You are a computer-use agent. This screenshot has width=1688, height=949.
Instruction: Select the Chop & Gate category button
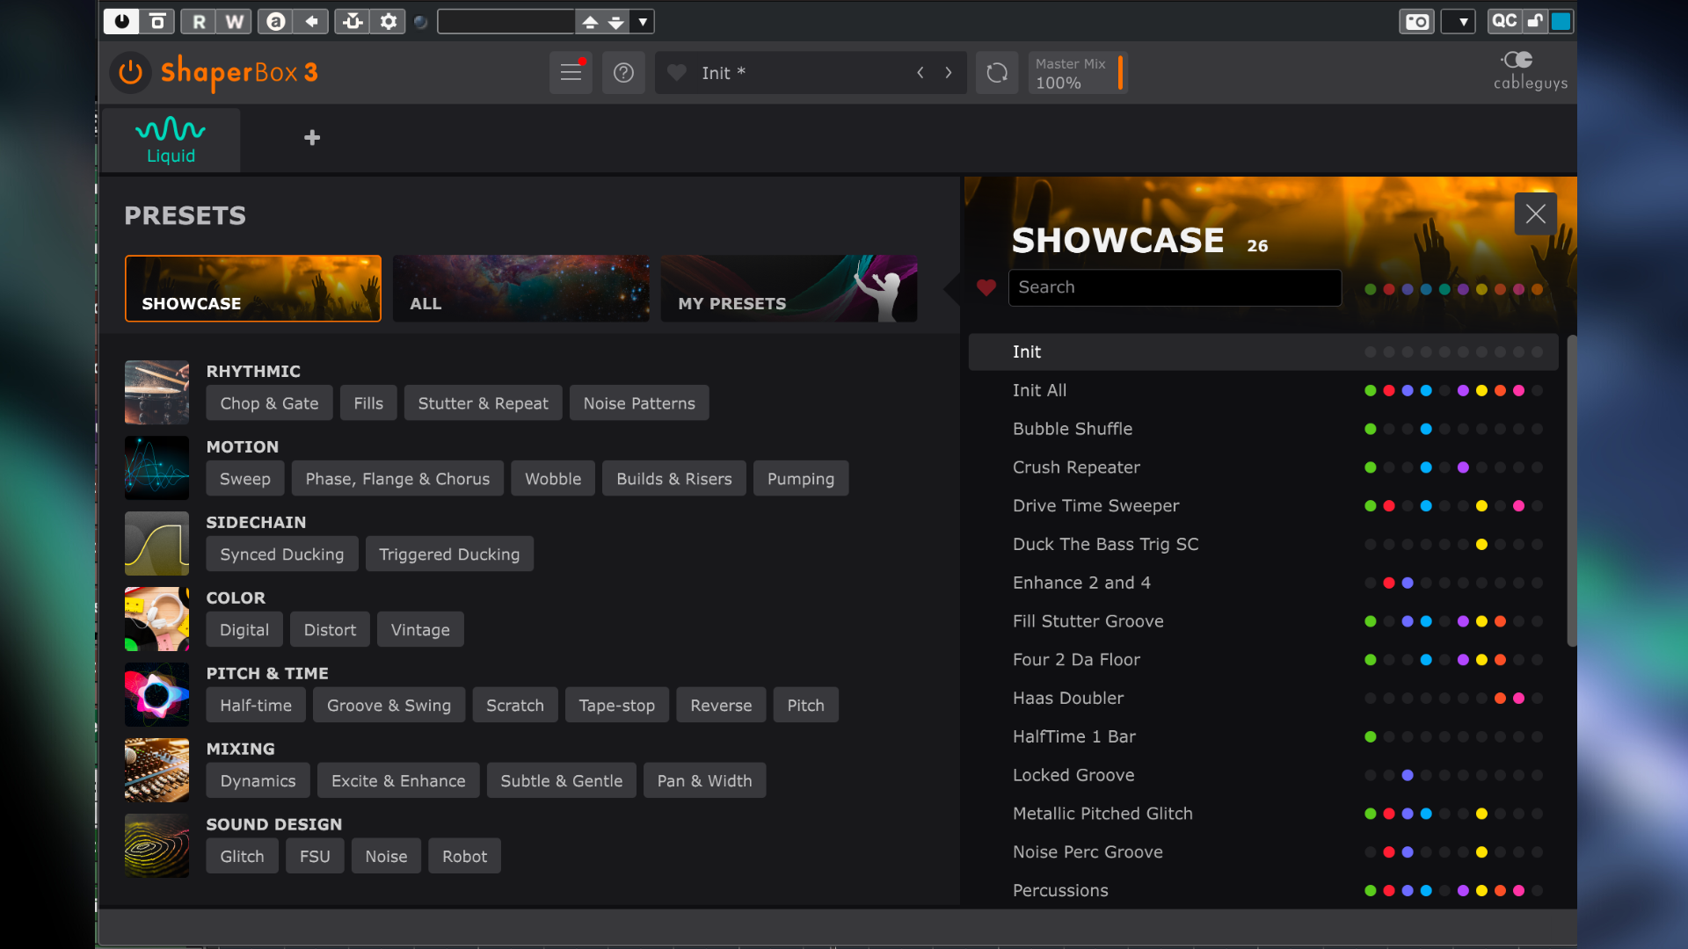click(269, 403)
